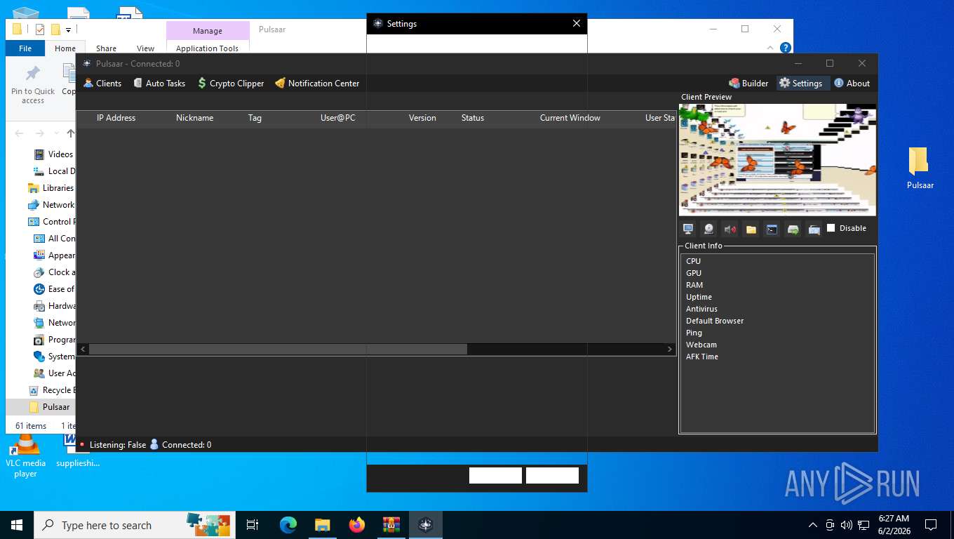954x539 pixels.
Task: Click the Explorer help question mark icon
Action: [x=786, y=48]
